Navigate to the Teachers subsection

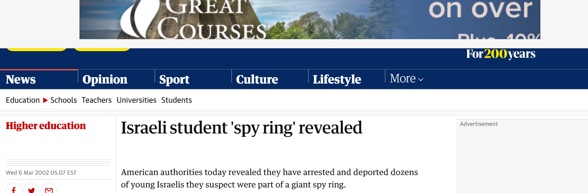pos(96,100)
